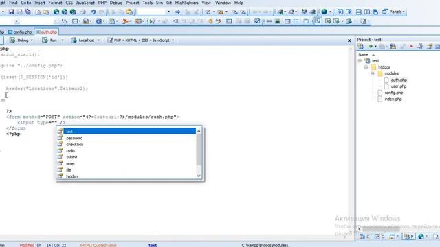Click the autocomplete list scroll up arrow

[199, 131]
